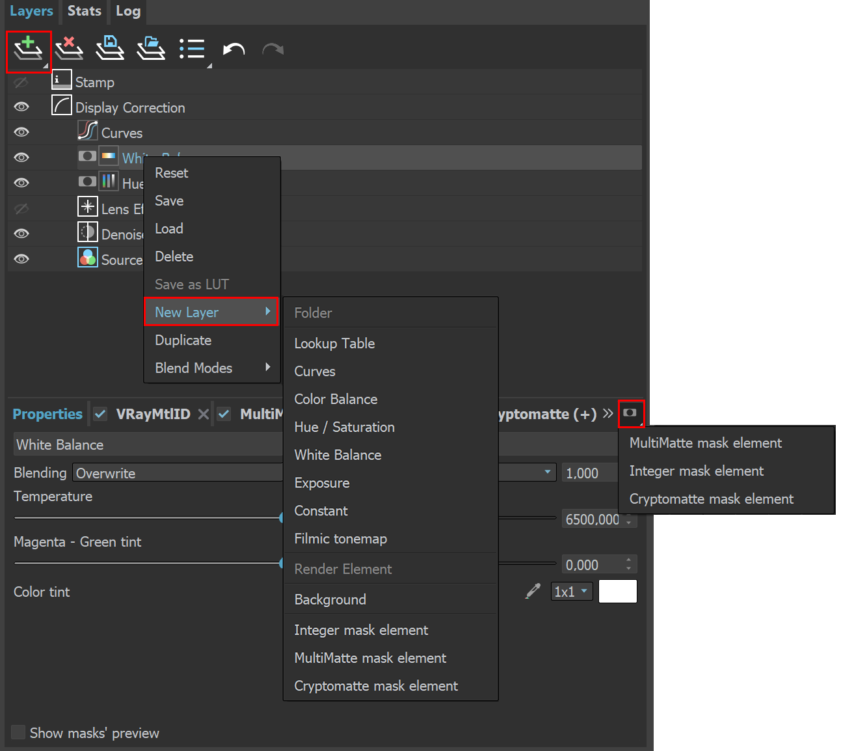Select the Color tint eyedropper icon
Screen dimensions: 841x751
pyautogui.click(x=533, y=590)
